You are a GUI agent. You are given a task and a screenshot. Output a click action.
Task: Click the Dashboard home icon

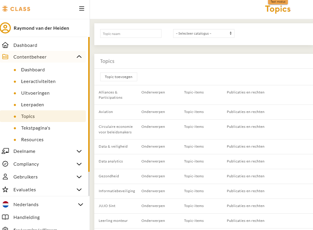pyautogui.click(x=5, y=45)
